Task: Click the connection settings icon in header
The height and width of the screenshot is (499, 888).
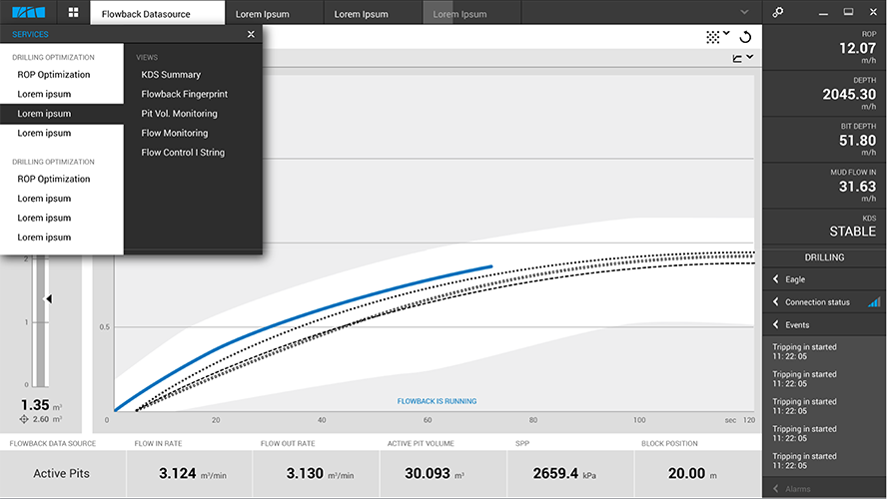Action: tap(778, 13)
